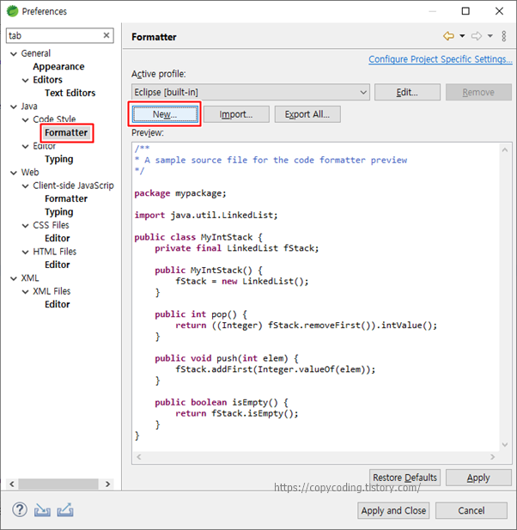Collapse the CSS Files tree node

pyautogui.click(x=26, y=225)
